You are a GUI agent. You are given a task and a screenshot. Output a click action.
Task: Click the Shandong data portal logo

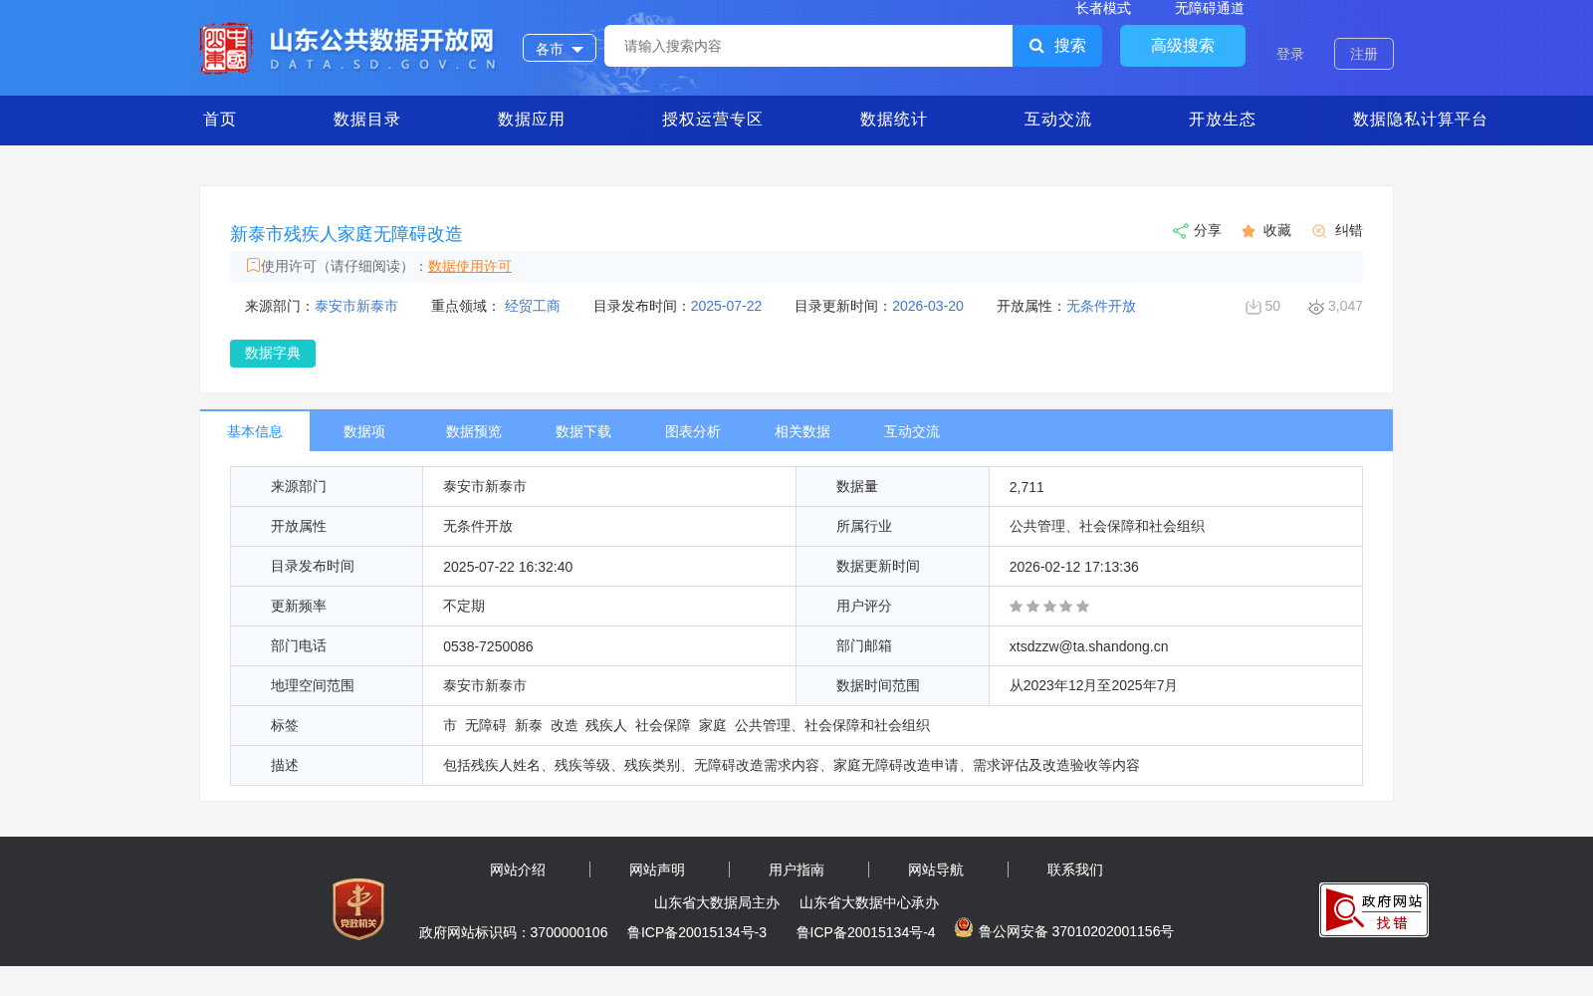[x=348, y=48]
